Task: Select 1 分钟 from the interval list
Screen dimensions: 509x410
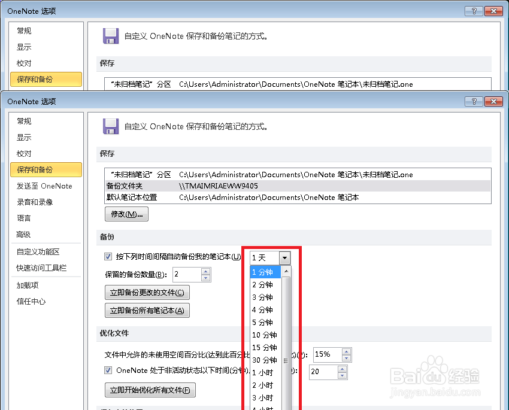Action: (x=265, y=272)
